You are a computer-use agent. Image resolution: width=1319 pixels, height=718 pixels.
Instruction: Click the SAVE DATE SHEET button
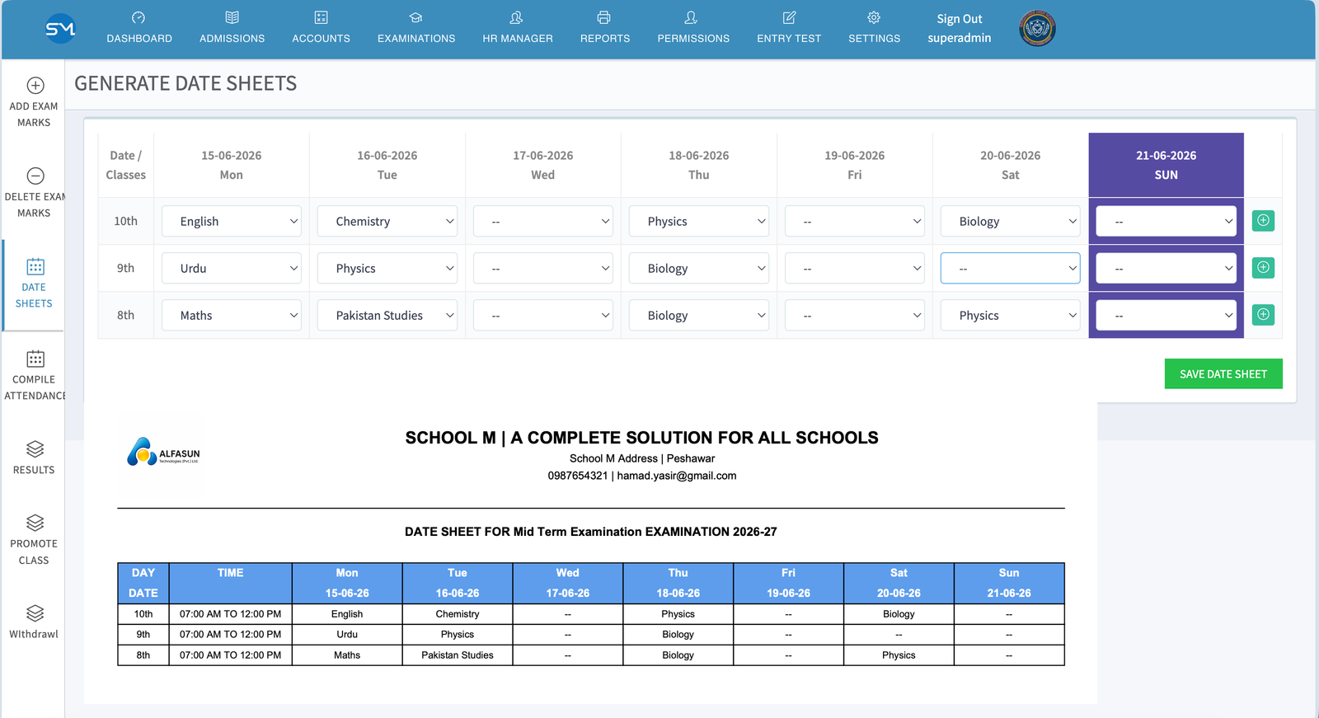coord(1223,373)
